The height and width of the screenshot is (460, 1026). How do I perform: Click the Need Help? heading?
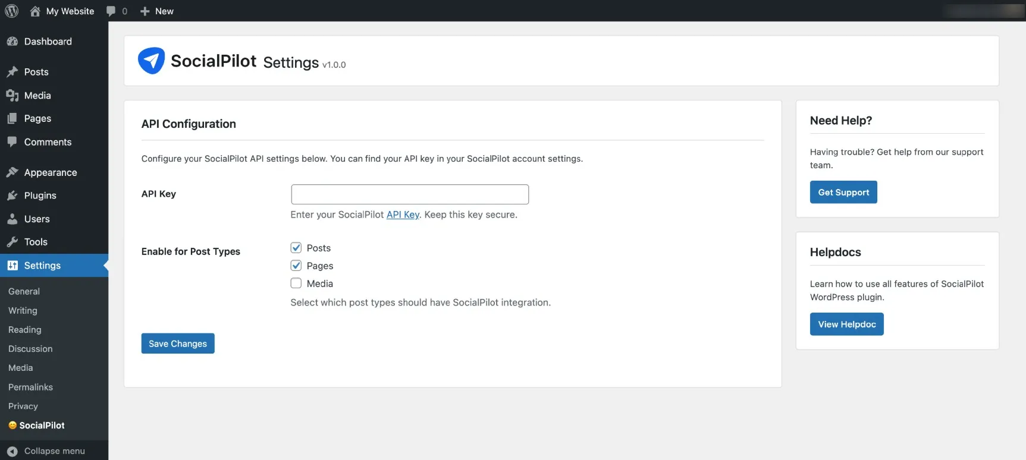click(841, 121)
